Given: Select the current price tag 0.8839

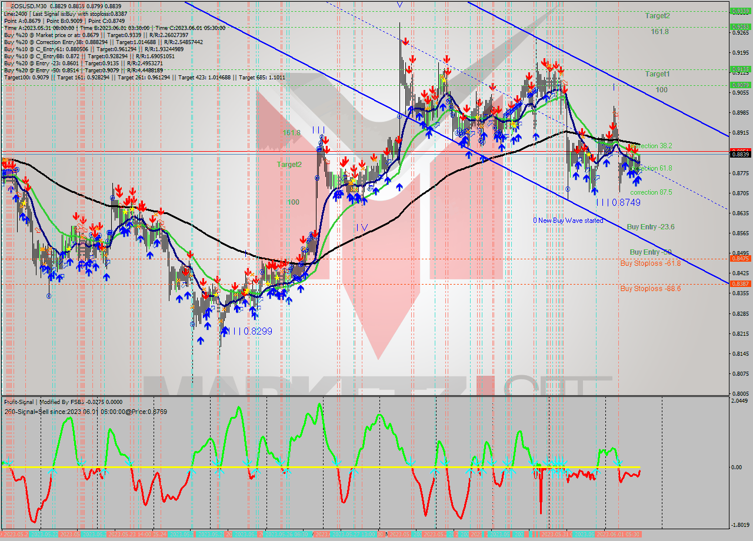Looking at the screenshot, I should (x=739, y=154).
